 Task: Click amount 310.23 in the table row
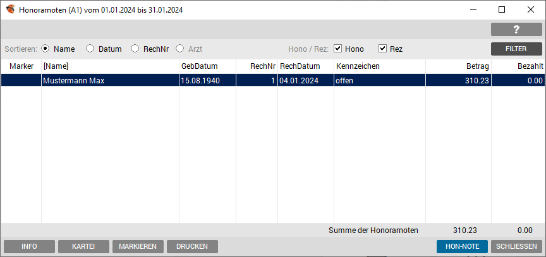coord(459,81)
